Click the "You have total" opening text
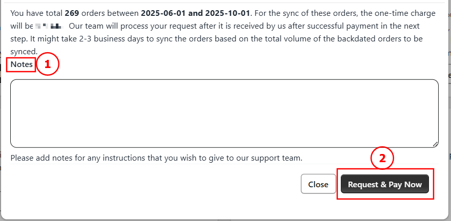Screen dimensions: 451x221 tap(36, 12)
